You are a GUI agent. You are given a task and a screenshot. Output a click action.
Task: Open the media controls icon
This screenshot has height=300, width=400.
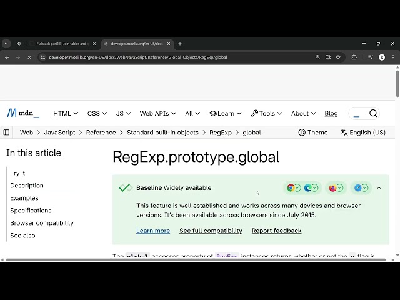tap(371, 57)
